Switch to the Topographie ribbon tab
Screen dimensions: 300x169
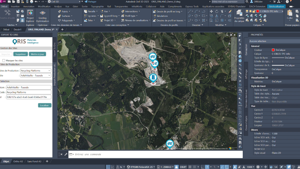[x=97, y=7]
